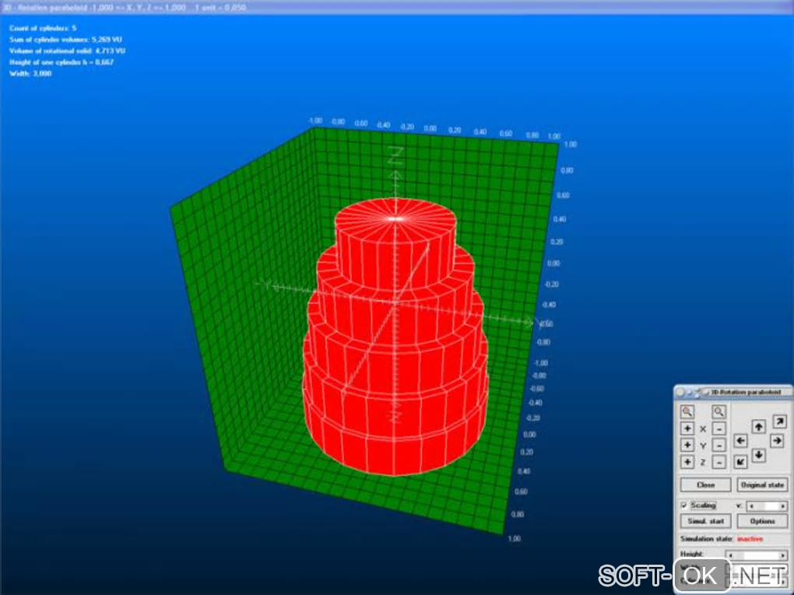Image resolution: width=794 pixels, height=595 pixels.
Task: Click 'Volume of rotational solid' readout
Action: (x=68, y=51)
